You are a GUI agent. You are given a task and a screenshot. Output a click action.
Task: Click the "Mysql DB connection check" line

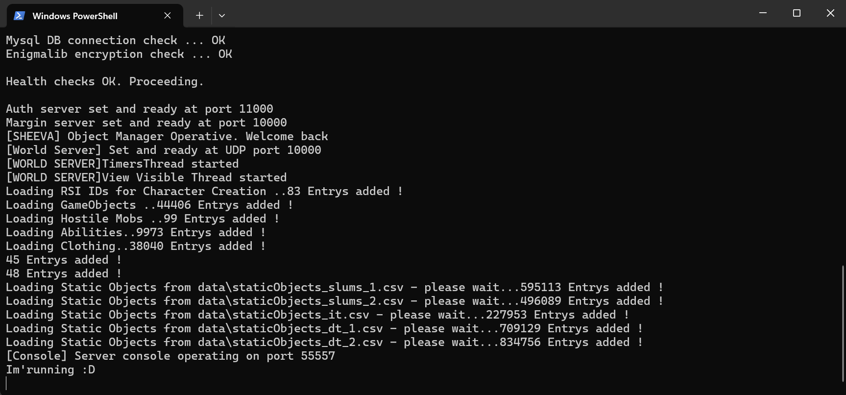[115, 41]
